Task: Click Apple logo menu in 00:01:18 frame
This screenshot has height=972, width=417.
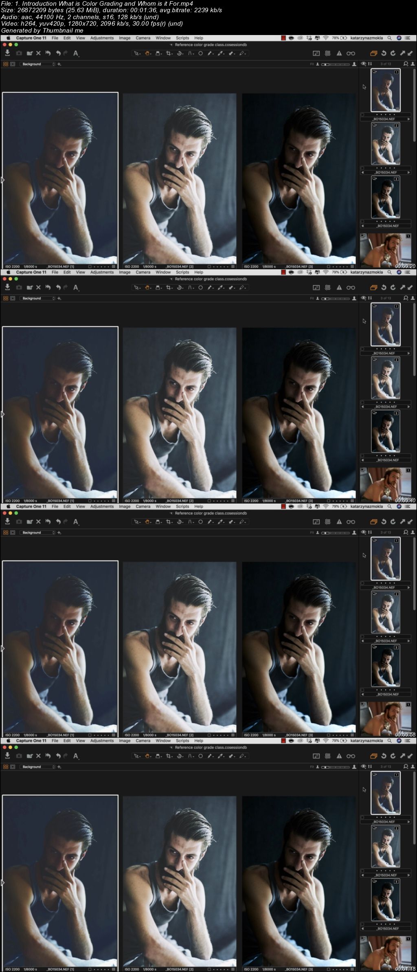Action: pos(8,741)
